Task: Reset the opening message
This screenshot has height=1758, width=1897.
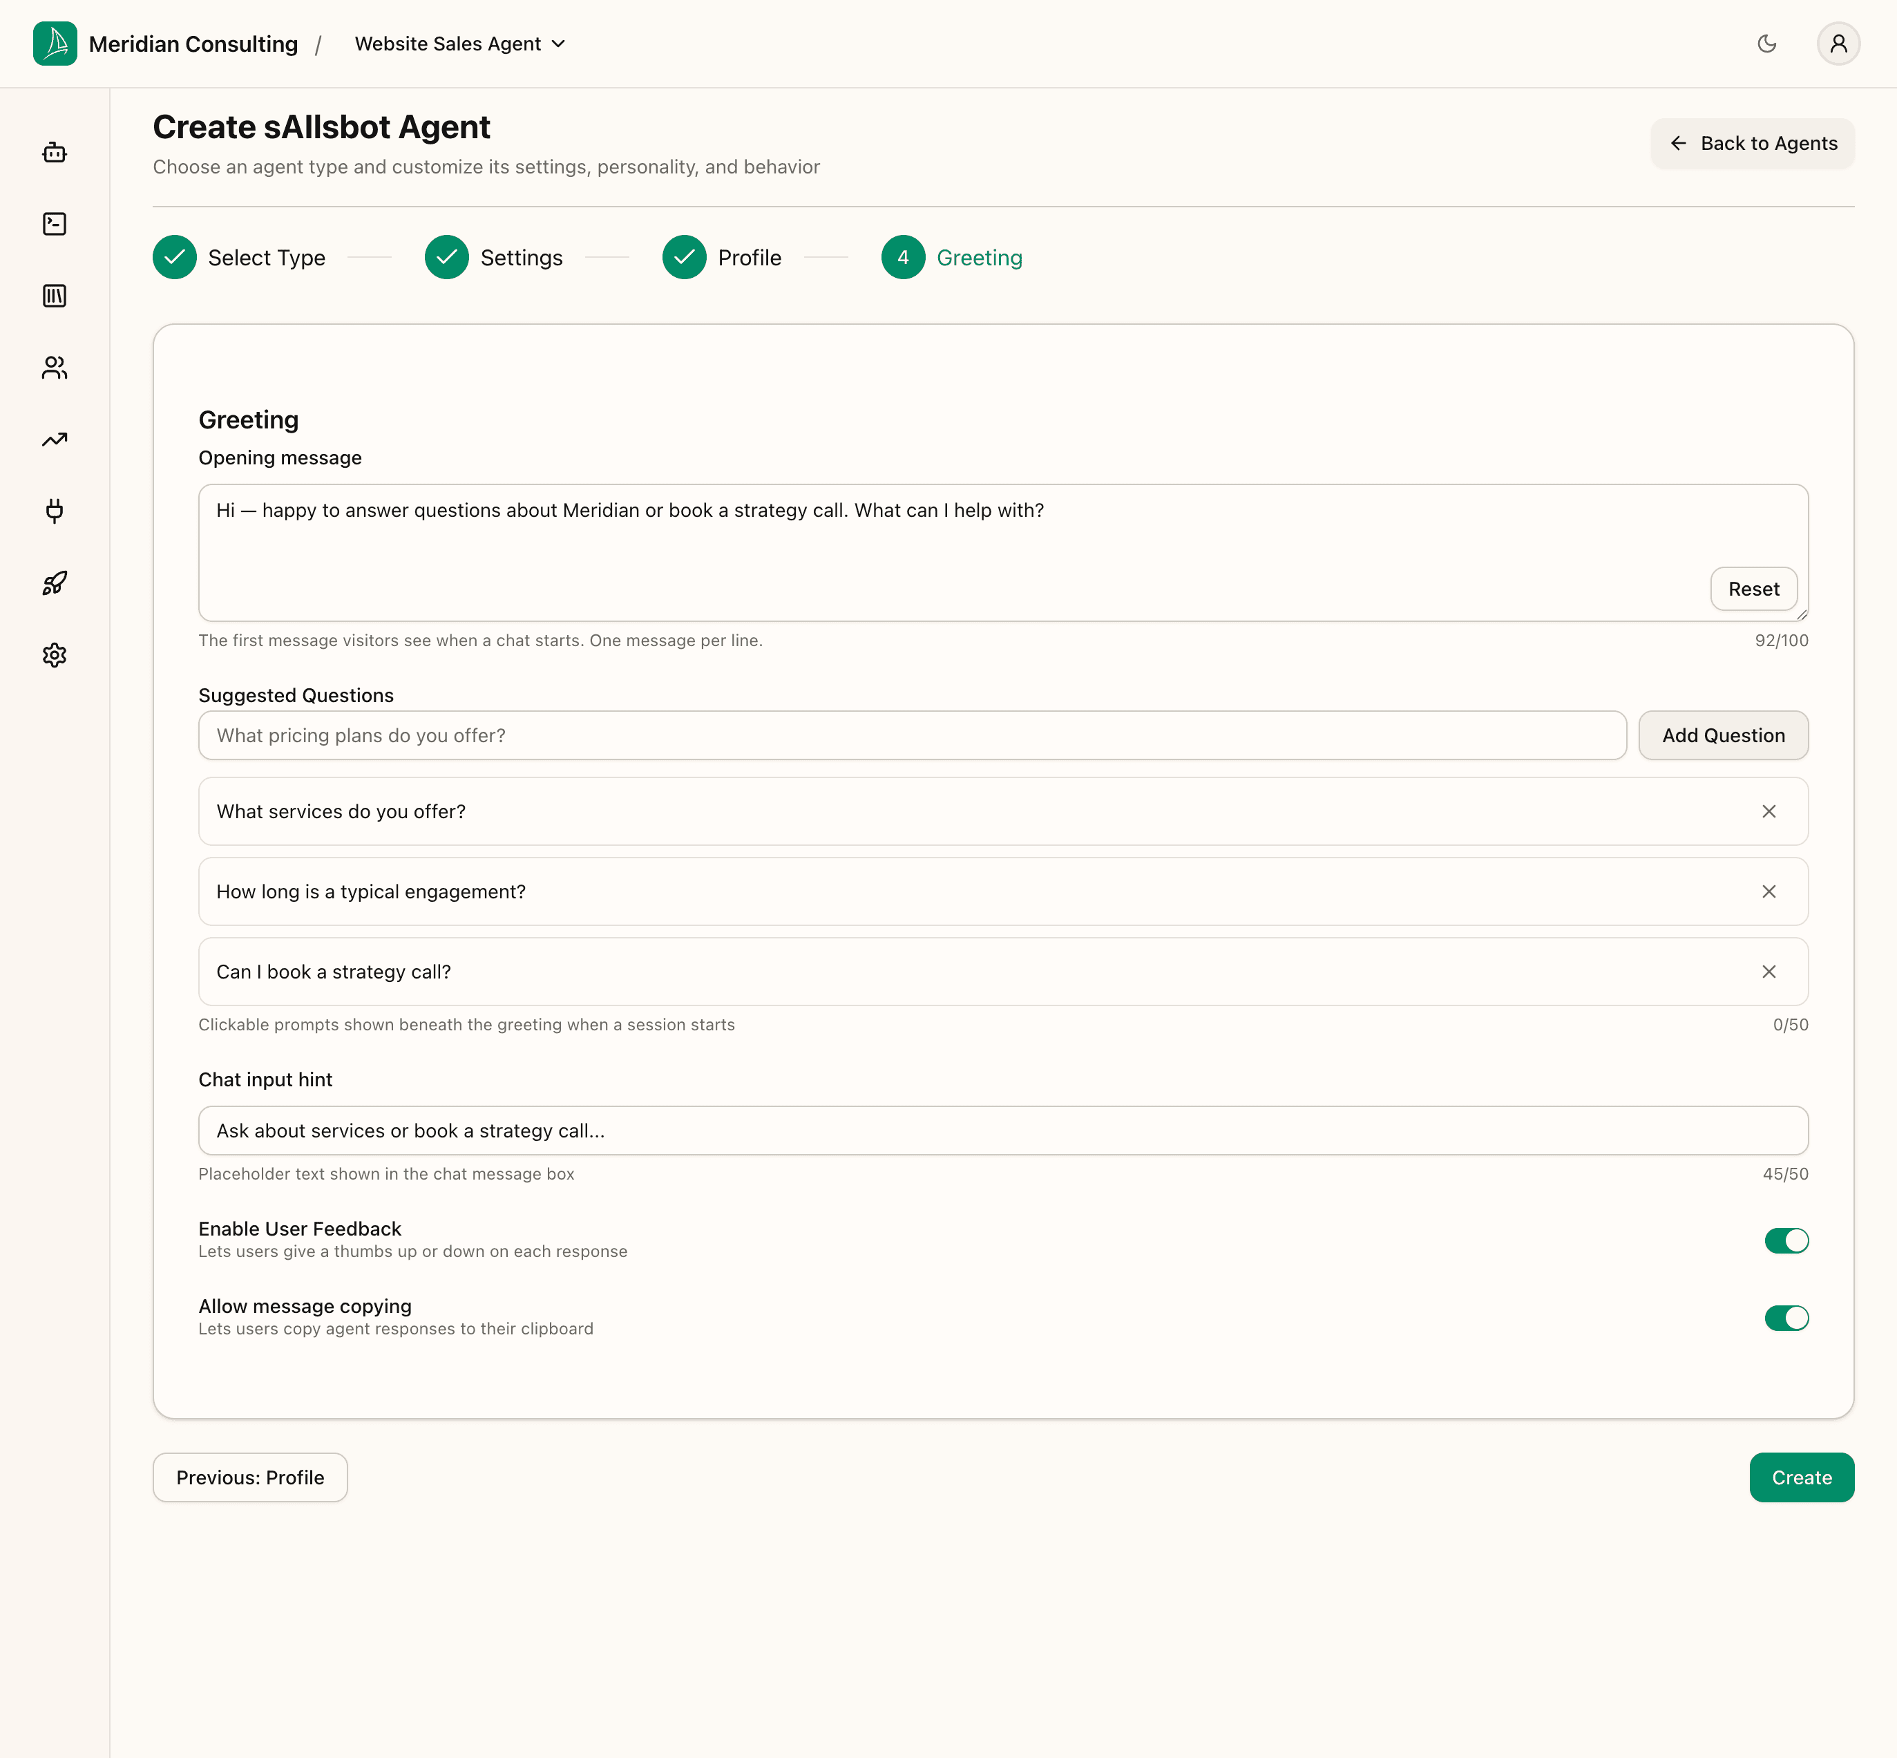Action: (1753, 589)
